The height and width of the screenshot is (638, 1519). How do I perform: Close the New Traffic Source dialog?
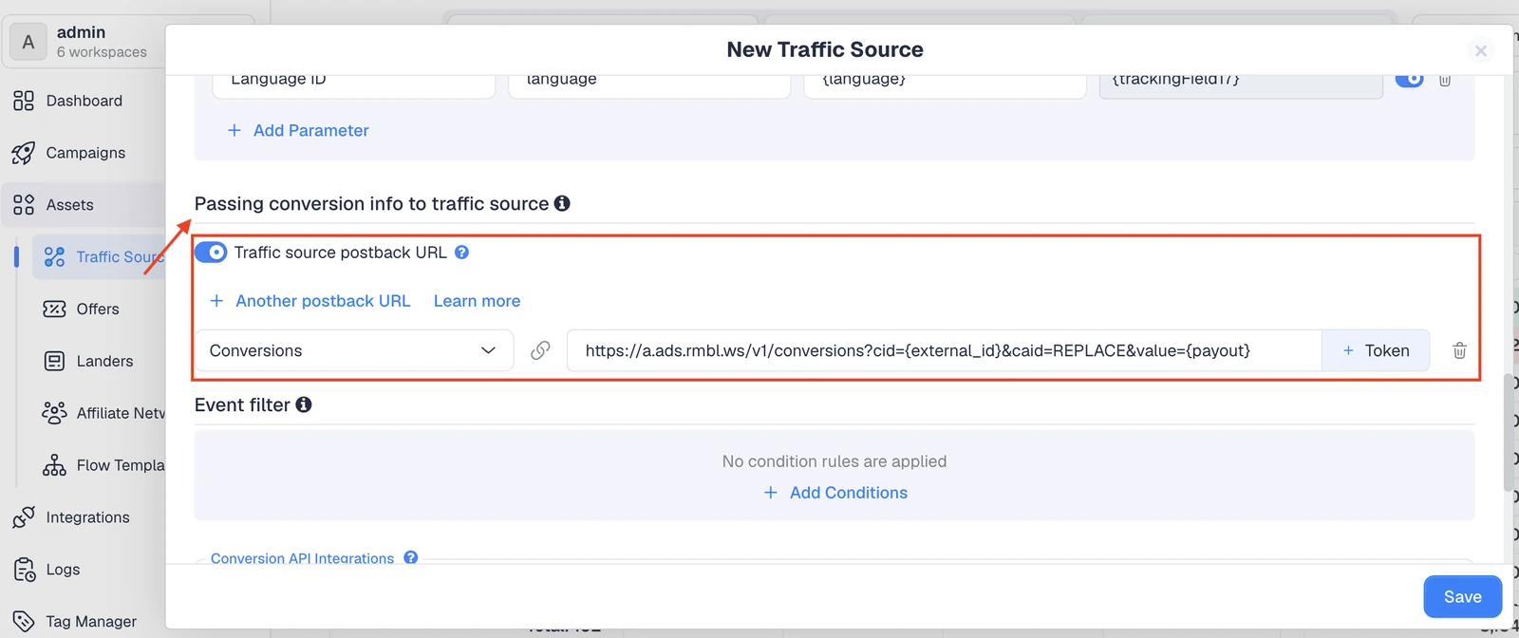pyautogui.click(x=1480, y=50)
